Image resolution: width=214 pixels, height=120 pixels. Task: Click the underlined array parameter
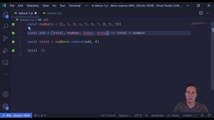tap(102, 33)
